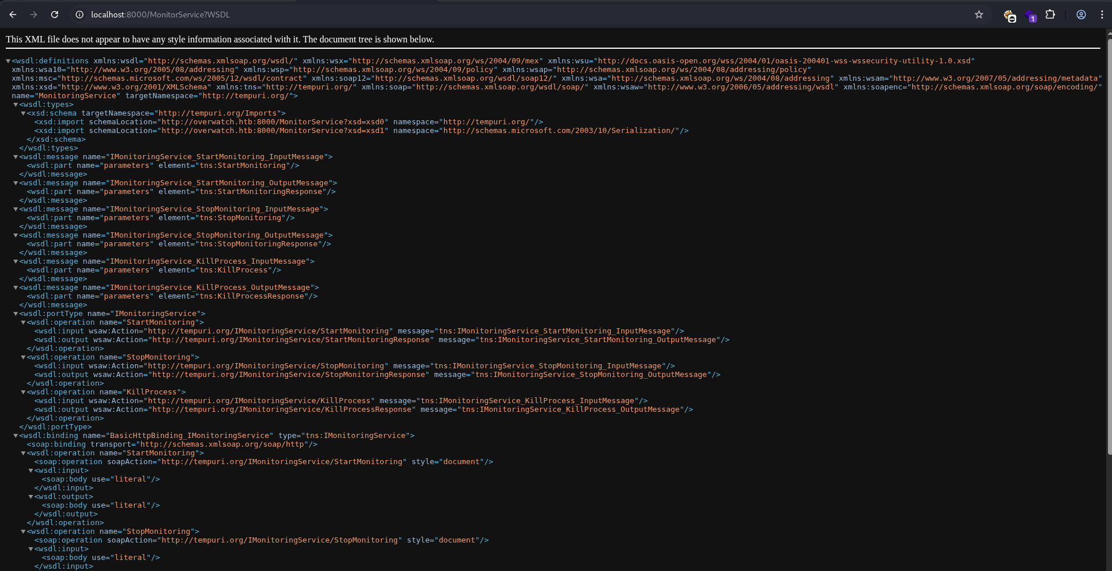Click the 'This XML file does not appear' notice
The width and height of the screenshot is (1112, 571).
click(220, 39)
